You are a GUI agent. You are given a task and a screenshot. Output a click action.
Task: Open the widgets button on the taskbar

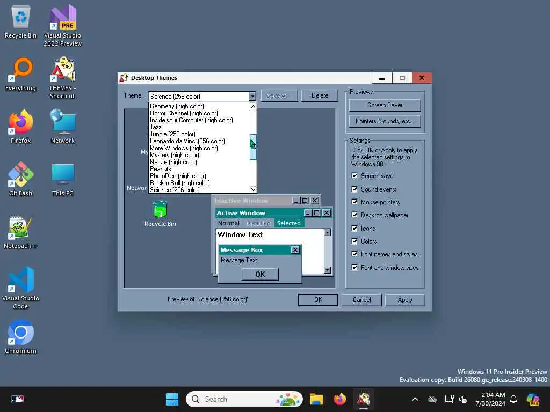[x=17, y=399]
